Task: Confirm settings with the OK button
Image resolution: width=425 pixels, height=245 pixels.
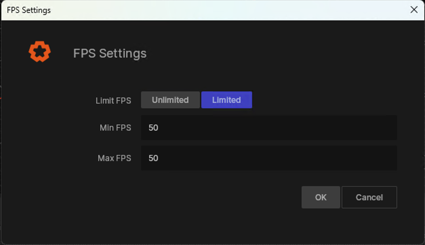Action: pyautogui.click(x=321, y=197)
